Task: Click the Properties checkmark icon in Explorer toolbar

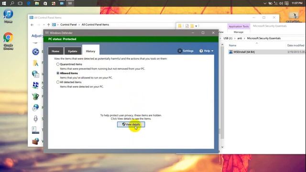Action: pyautogui.click(x=187, y=26)
